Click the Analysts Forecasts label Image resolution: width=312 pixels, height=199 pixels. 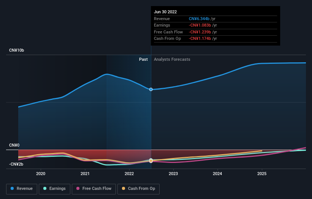click(x=172, y=60)
